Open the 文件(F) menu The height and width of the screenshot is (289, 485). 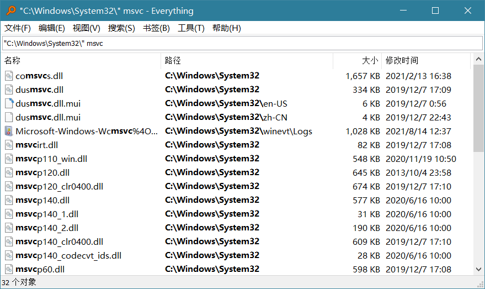(x=17, y=28)
